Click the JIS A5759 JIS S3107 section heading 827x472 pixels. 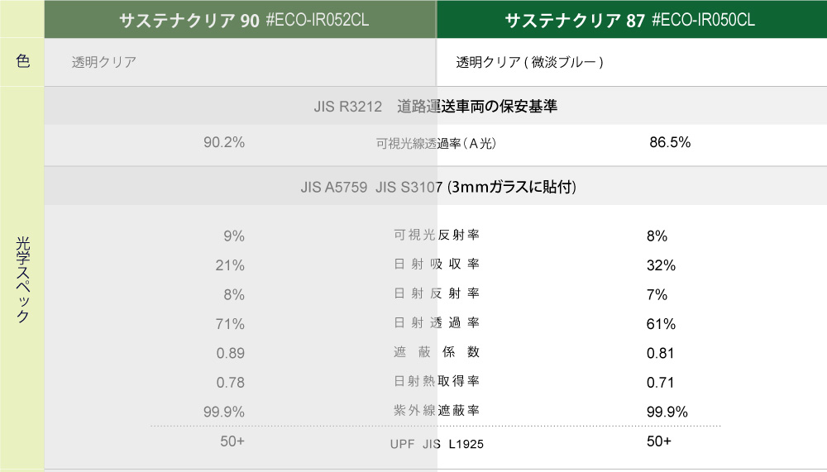click(x=438, y=188)
